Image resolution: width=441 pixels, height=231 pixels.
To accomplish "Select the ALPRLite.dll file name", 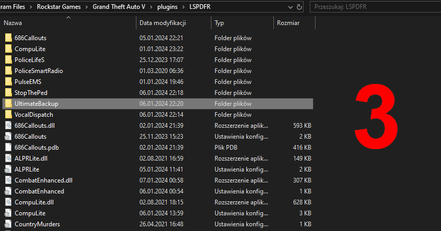I will [x=31, y=159].
